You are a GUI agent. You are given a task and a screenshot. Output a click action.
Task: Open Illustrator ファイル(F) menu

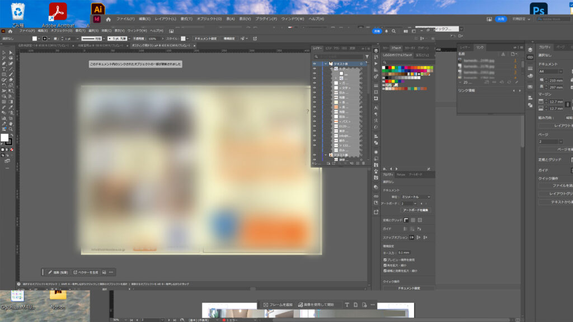[27, 31]
